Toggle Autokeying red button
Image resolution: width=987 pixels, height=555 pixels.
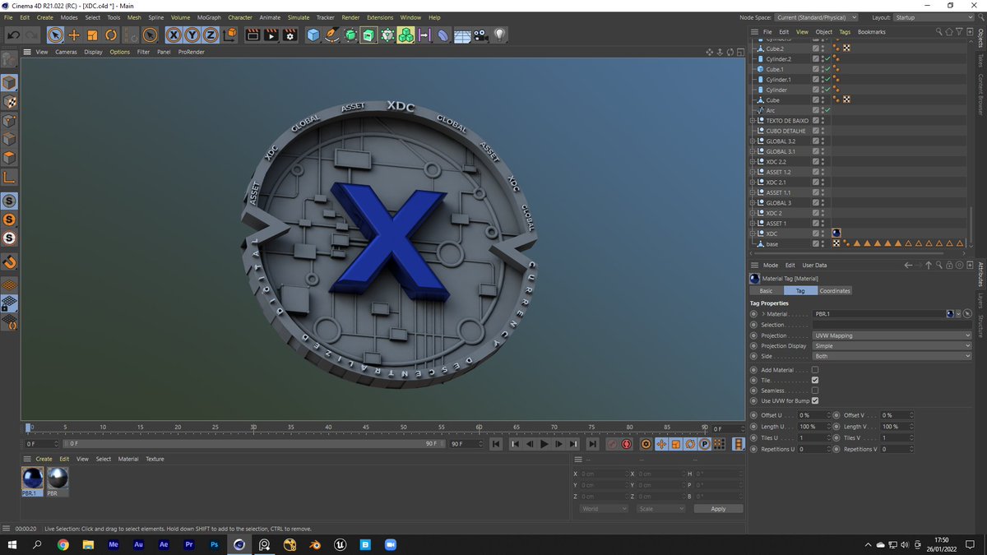pyautogui.click(x=627, y=444)
